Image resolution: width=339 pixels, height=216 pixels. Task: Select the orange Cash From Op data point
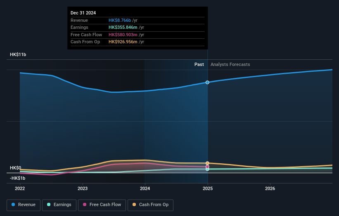pyautogui.click(x=207, y=163)
